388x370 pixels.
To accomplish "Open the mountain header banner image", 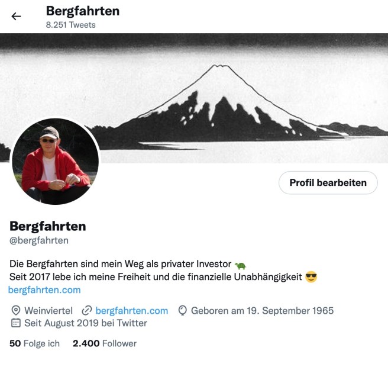I will (x=194, y=98).
